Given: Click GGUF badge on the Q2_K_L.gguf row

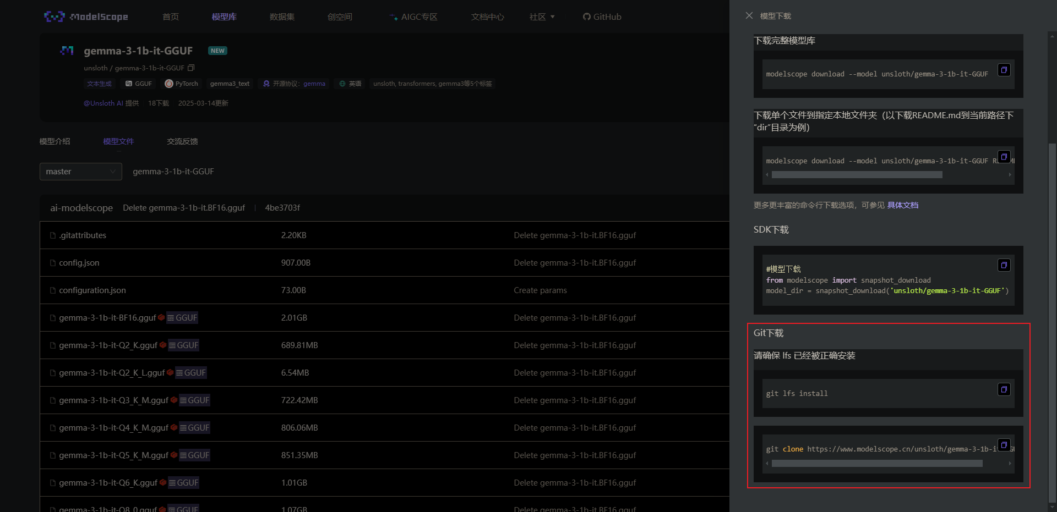Looking at the screenshot, I should tap(191, 373).
